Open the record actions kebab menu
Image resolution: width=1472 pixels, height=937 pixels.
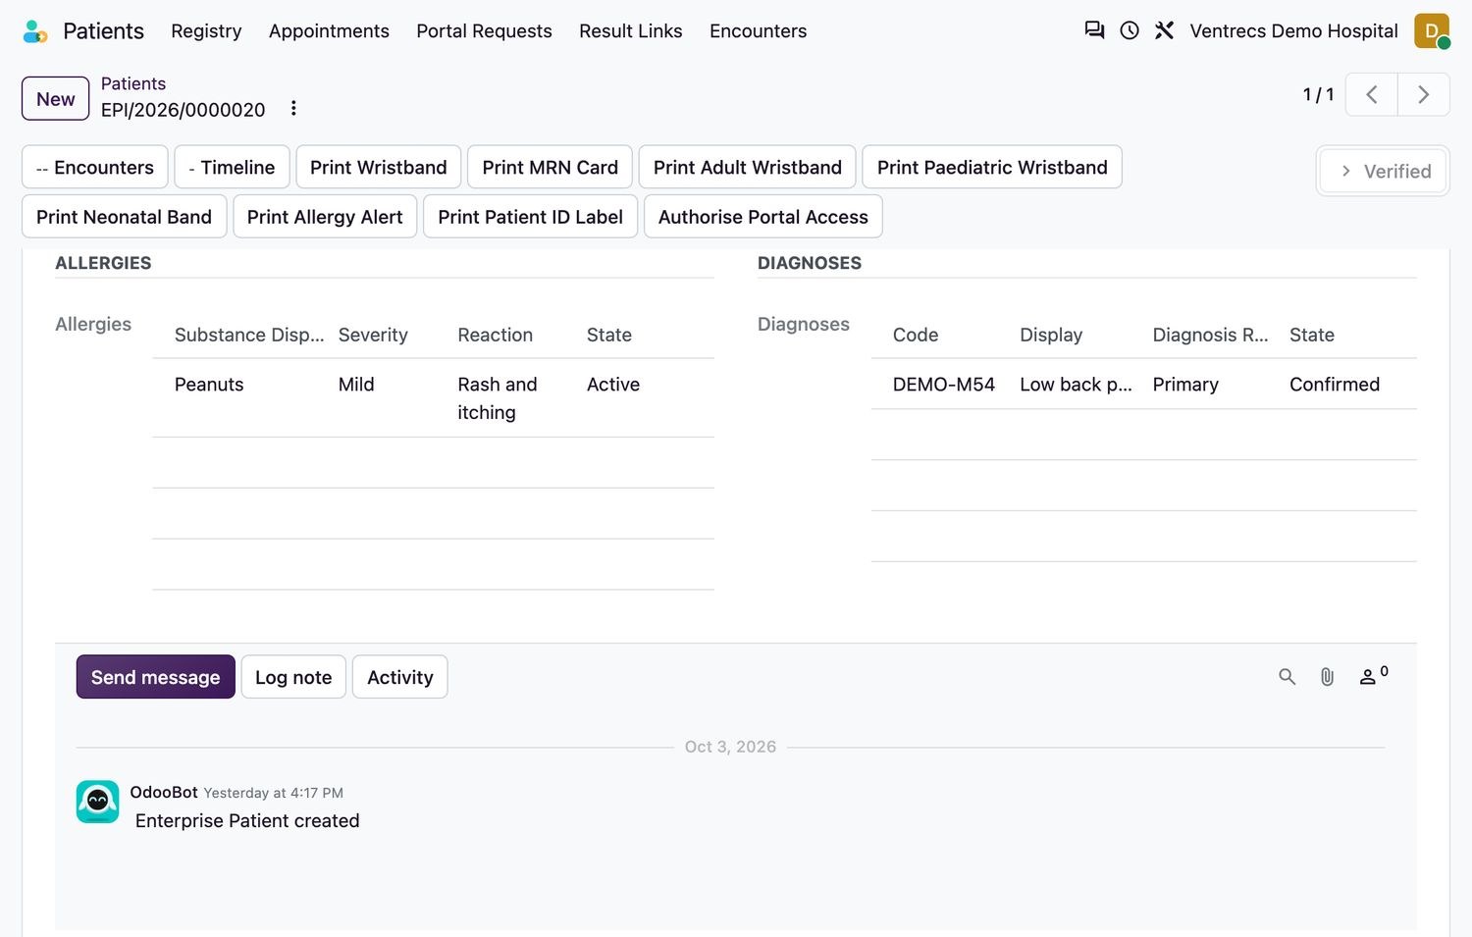click(293, 108)
